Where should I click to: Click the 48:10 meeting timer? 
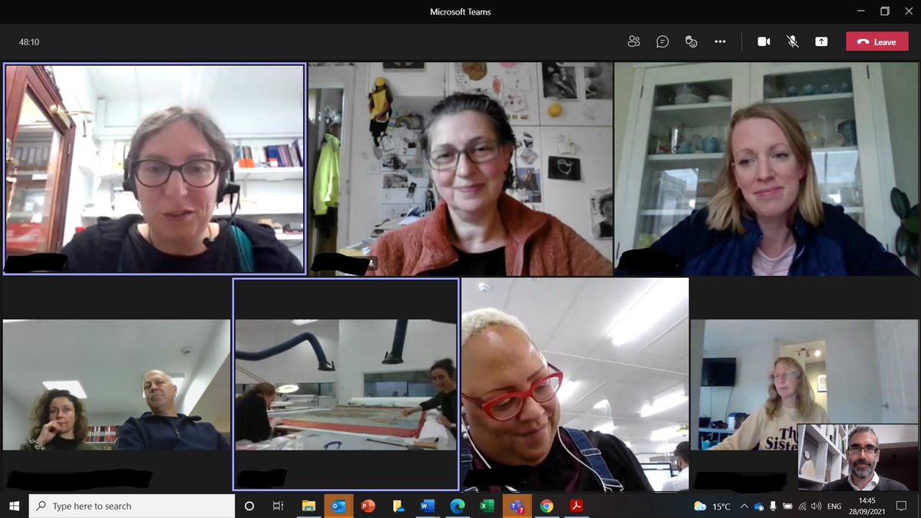click(29, 42)
